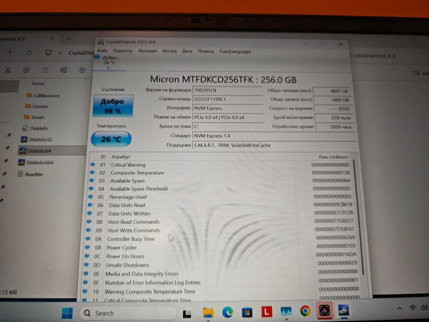Open the Изглед menu

(169, 51)
